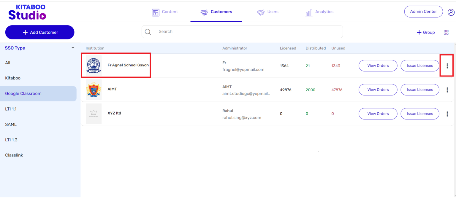
Task: Click unused count 47876
Action: click(x=337, y=90)
